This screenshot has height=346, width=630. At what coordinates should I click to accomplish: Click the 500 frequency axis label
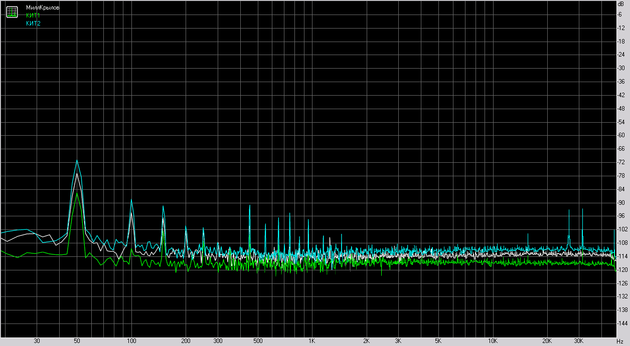258,341
